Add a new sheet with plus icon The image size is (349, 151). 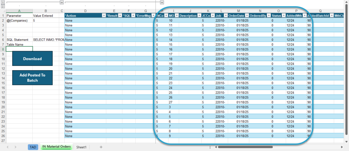101,147
